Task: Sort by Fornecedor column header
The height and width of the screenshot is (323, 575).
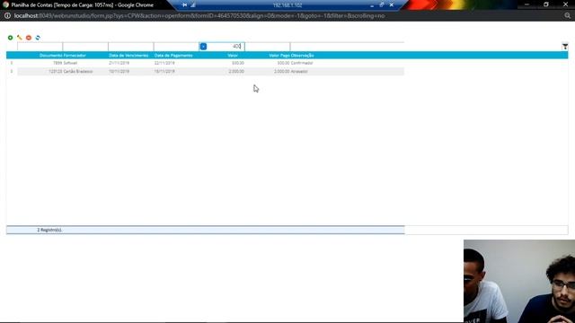Action: (x=75, y=56)
